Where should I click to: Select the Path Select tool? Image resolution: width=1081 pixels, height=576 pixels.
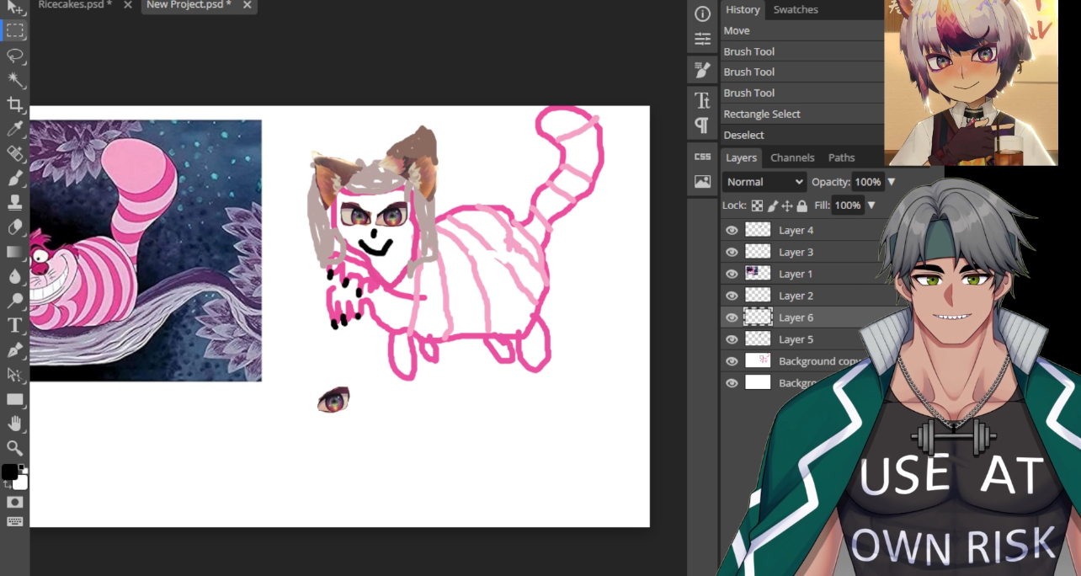[14, 374]
